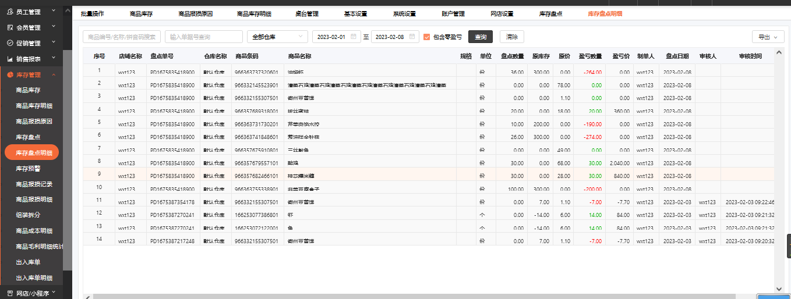Toggle the 包含零盈亏 checkbox

pyautogui.click(x=426, y=37)
